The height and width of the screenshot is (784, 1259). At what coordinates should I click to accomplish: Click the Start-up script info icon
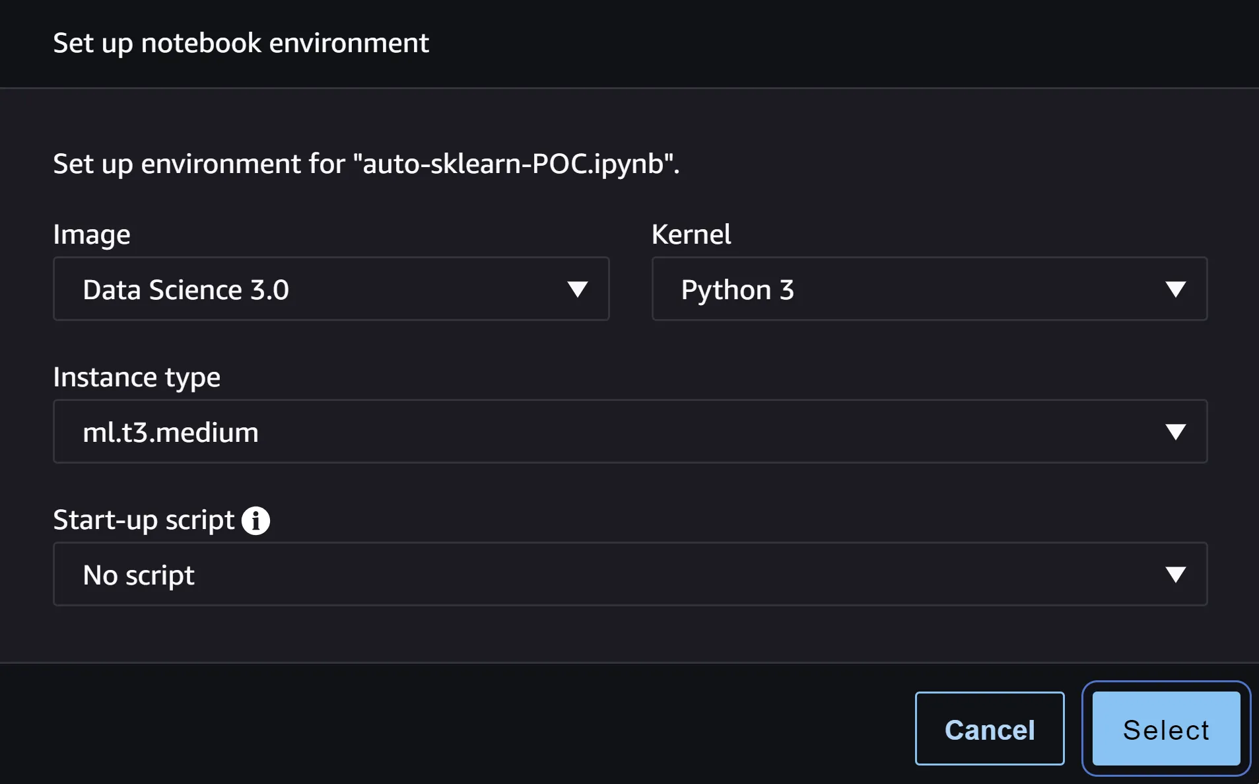255,520
